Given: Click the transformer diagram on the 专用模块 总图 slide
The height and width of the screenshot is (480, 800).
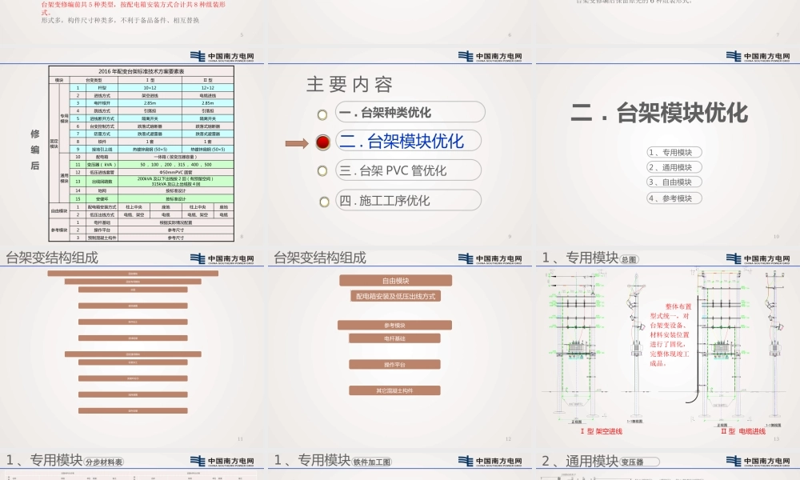Looking at the screenshot, I should (x=577, y=347).
